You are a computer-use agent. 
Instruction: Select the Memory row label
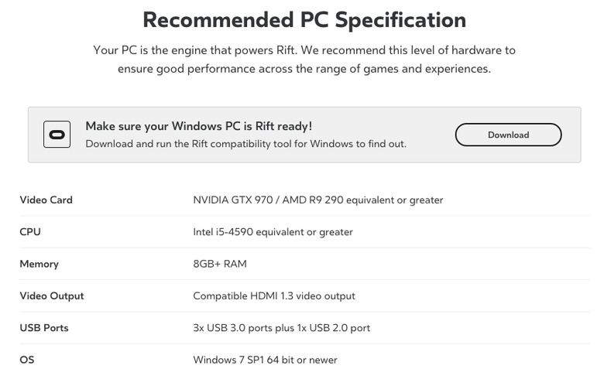[39, 264]
